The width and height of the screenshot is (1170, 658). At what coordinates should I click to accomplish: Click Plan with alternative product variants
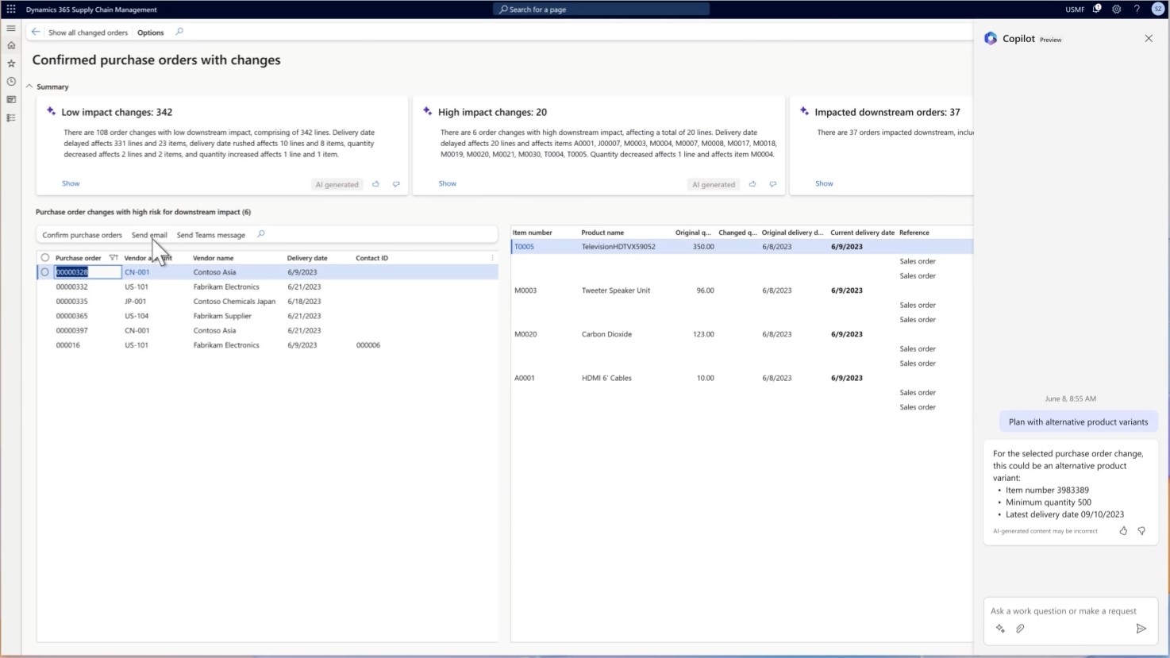1078,422
